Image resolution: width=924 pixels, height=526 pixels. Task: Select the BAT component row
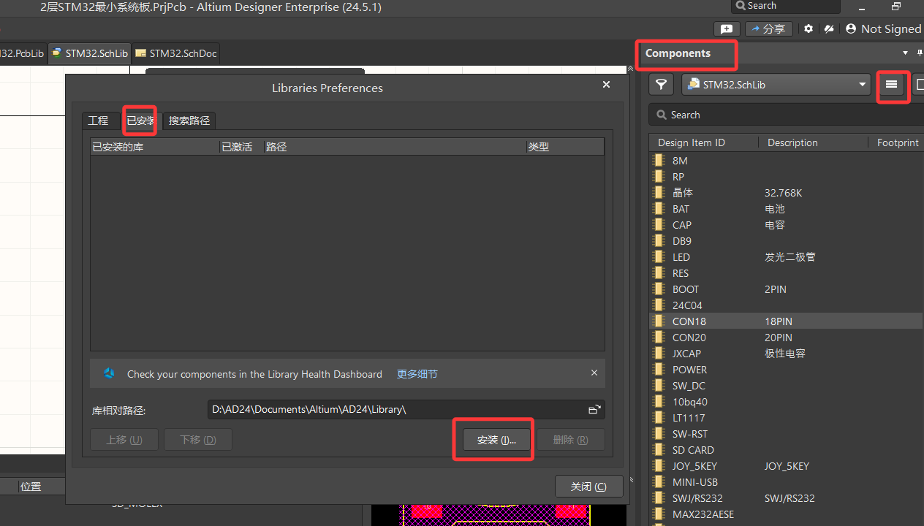pos(787,209)
